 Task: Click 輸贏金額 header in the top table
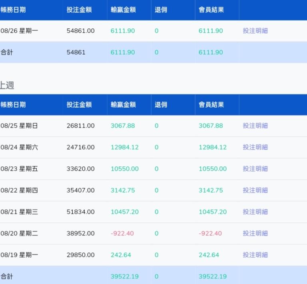[123, 10]
